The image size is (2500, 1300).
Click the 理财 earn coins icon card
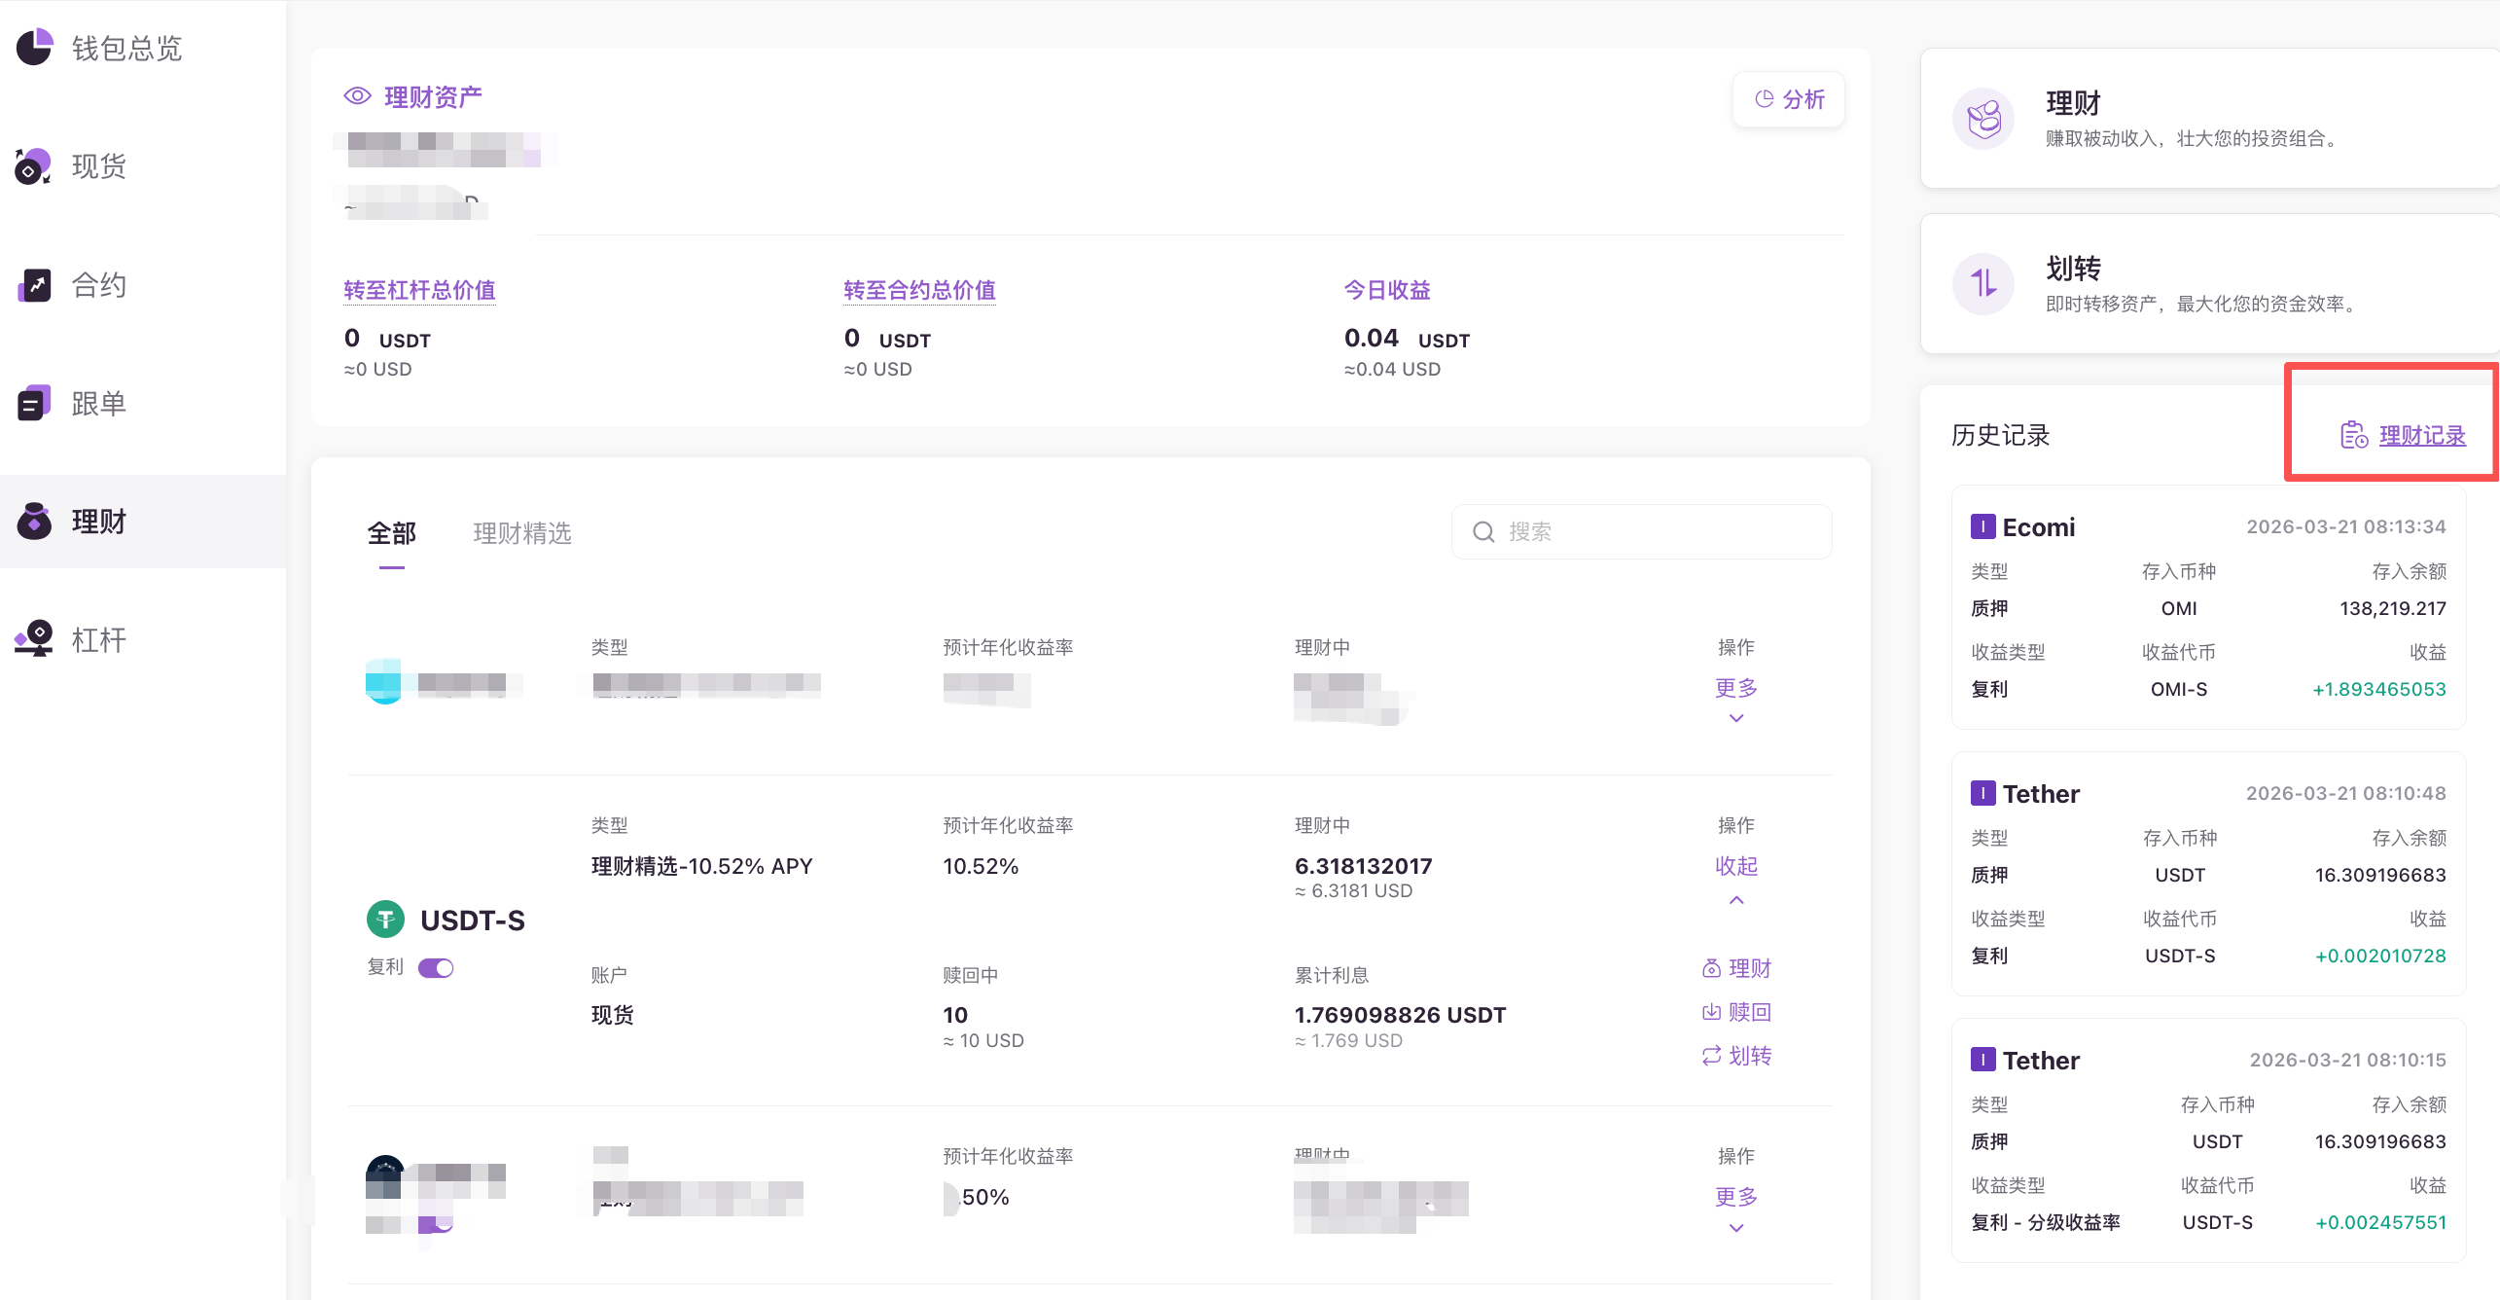click(x=1982, y=119)
